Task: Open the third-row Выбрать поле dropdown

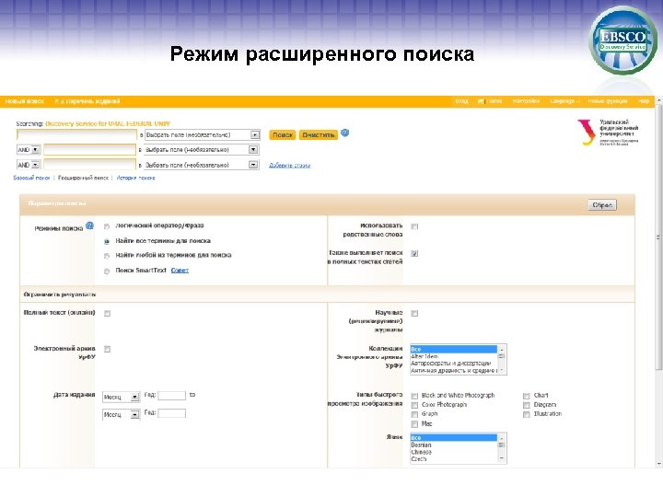Action: (202, 165)
